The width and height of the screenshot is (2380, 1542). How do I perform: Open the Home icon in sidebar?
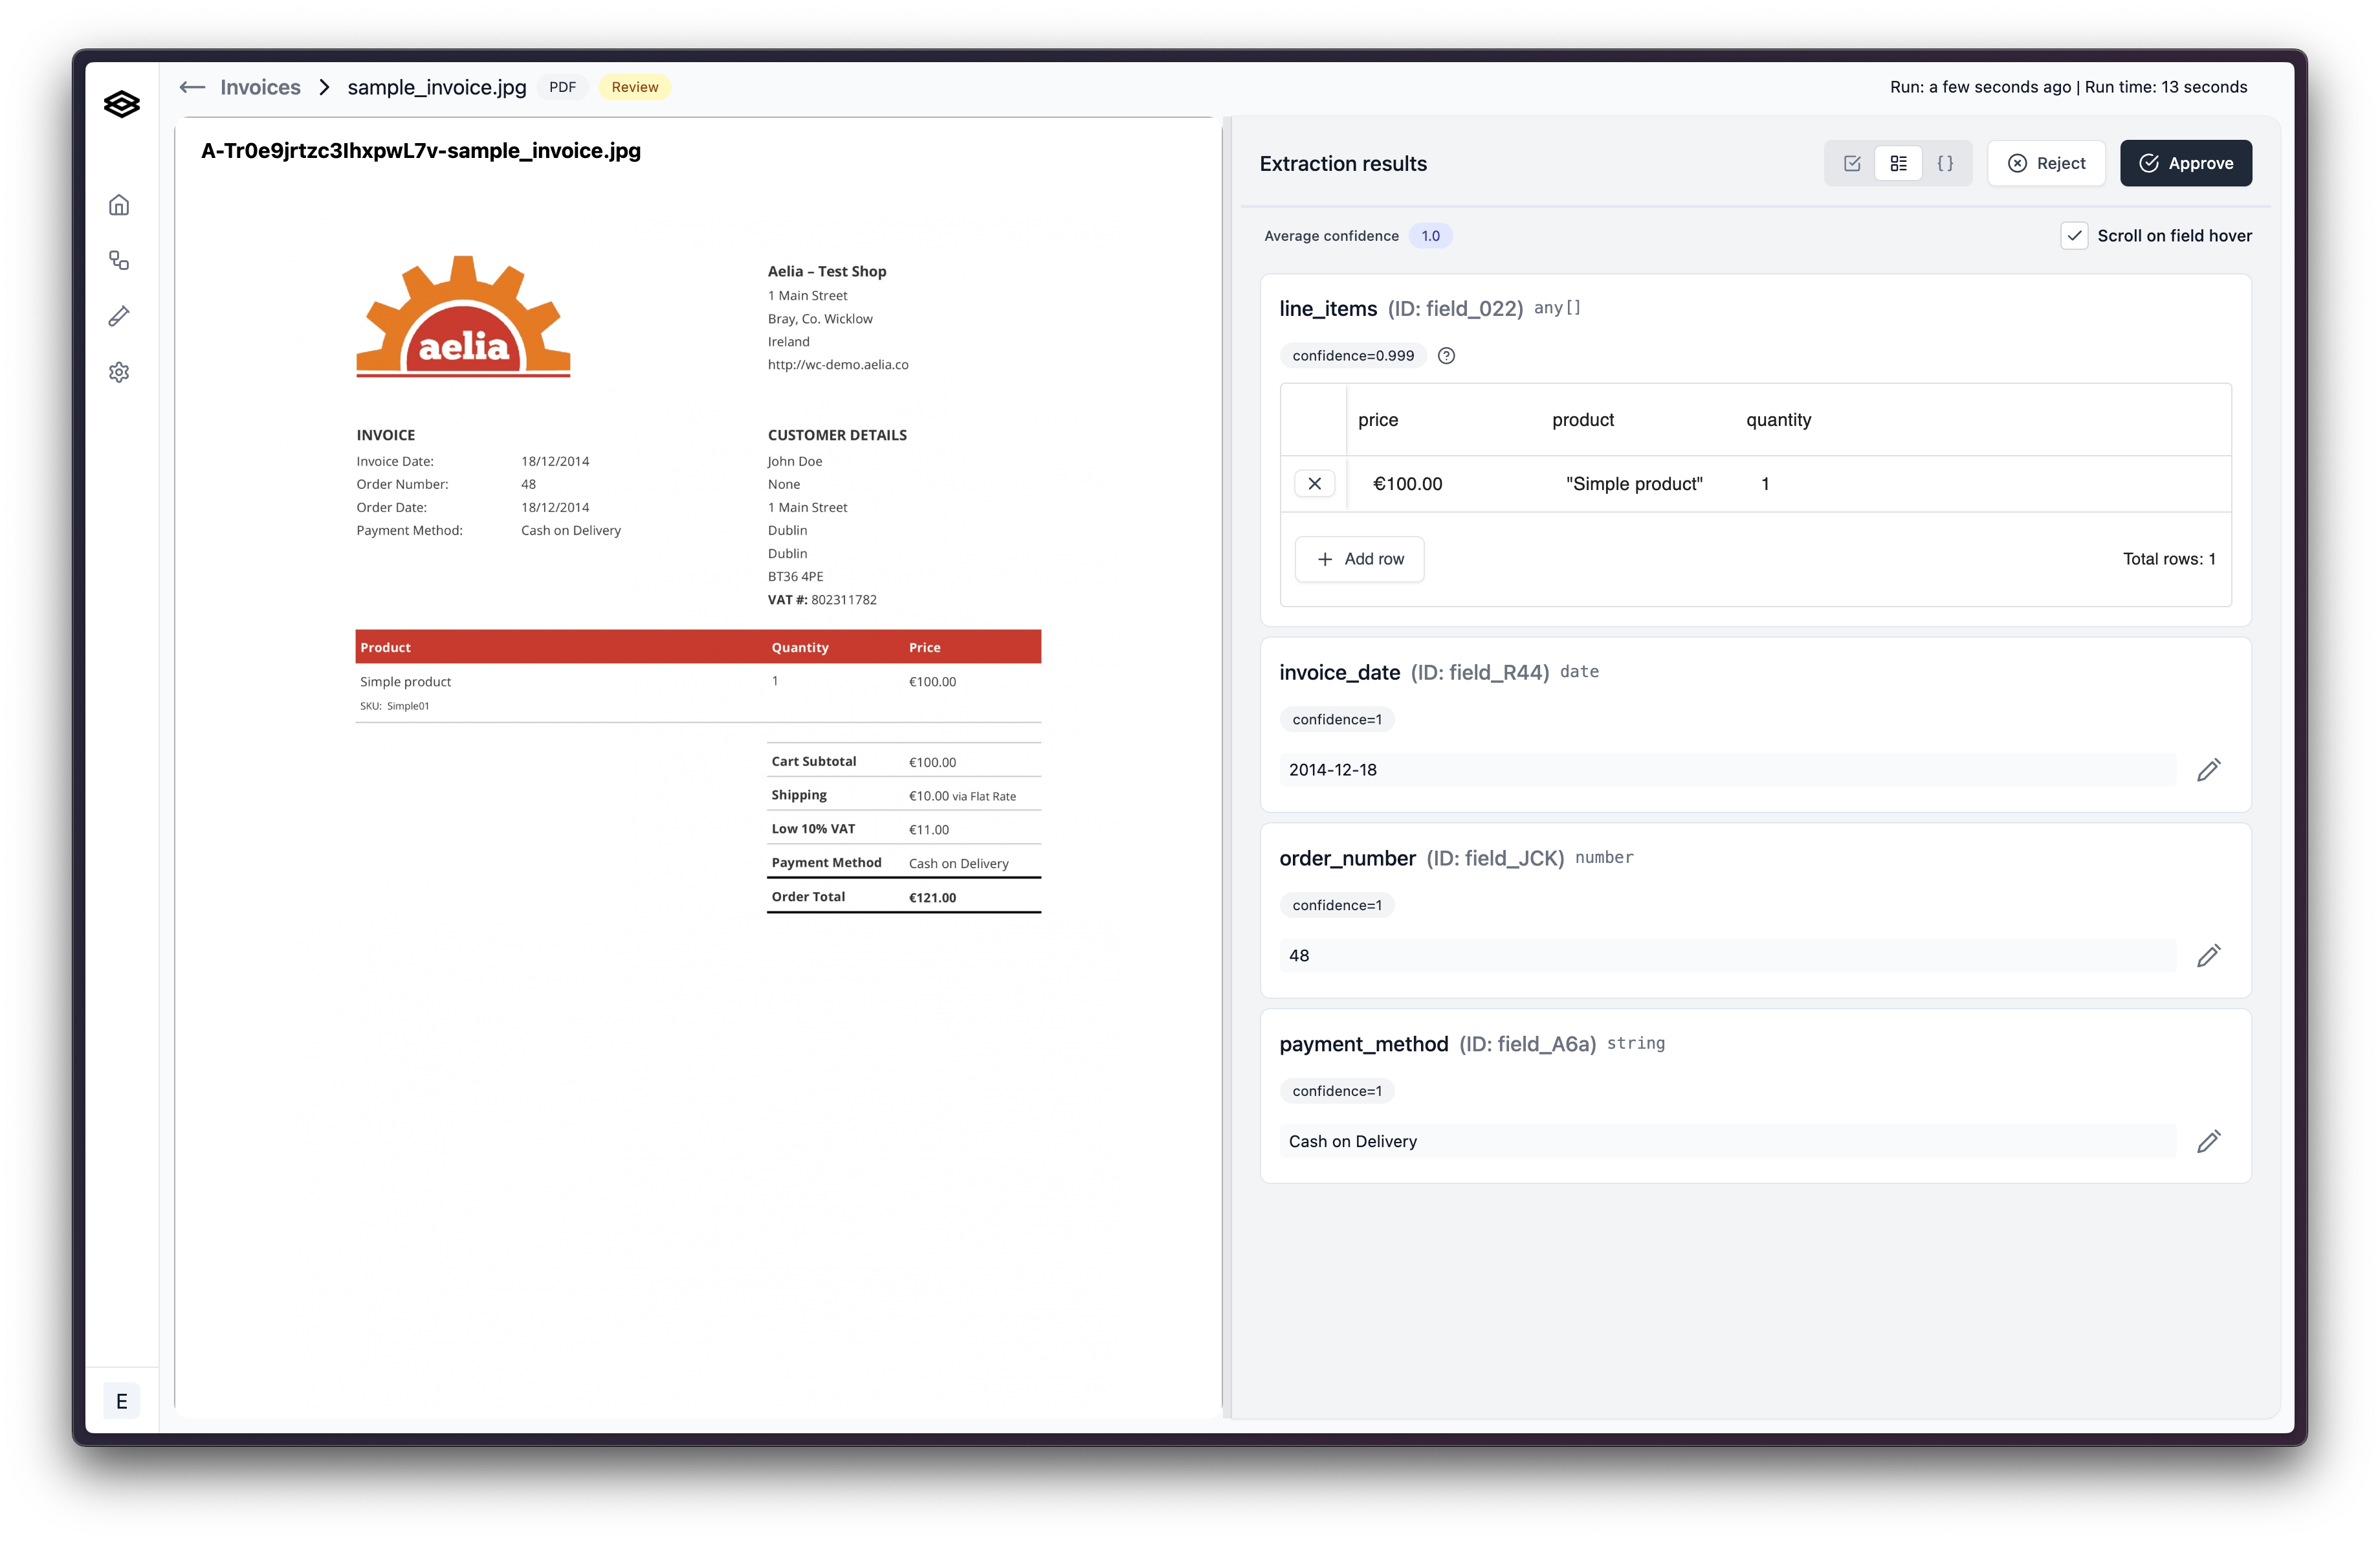(x=119, y=205)
